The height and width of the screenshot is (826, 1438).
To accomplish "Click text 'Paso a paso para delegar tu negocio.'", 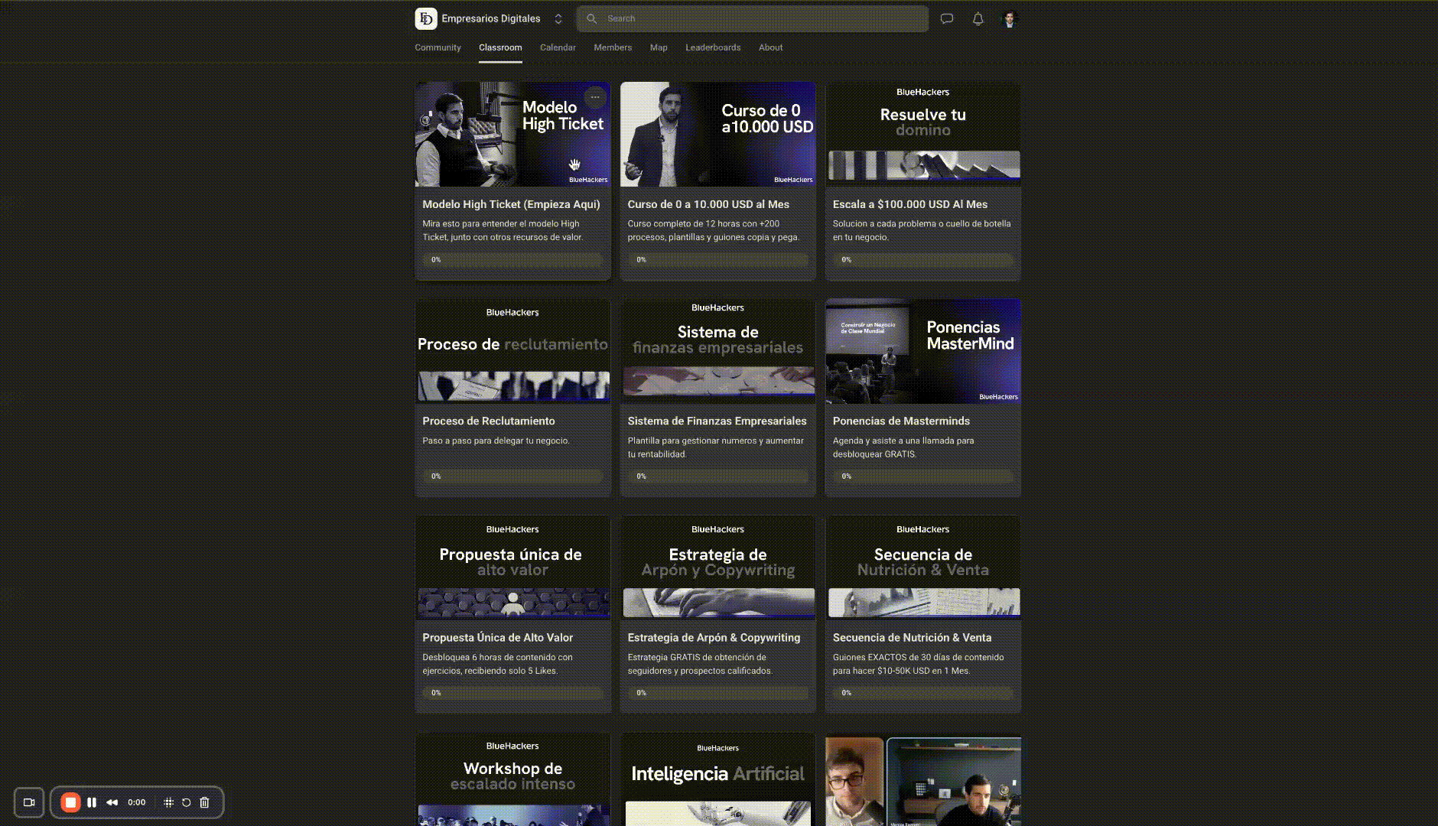I will coord(496,441).
